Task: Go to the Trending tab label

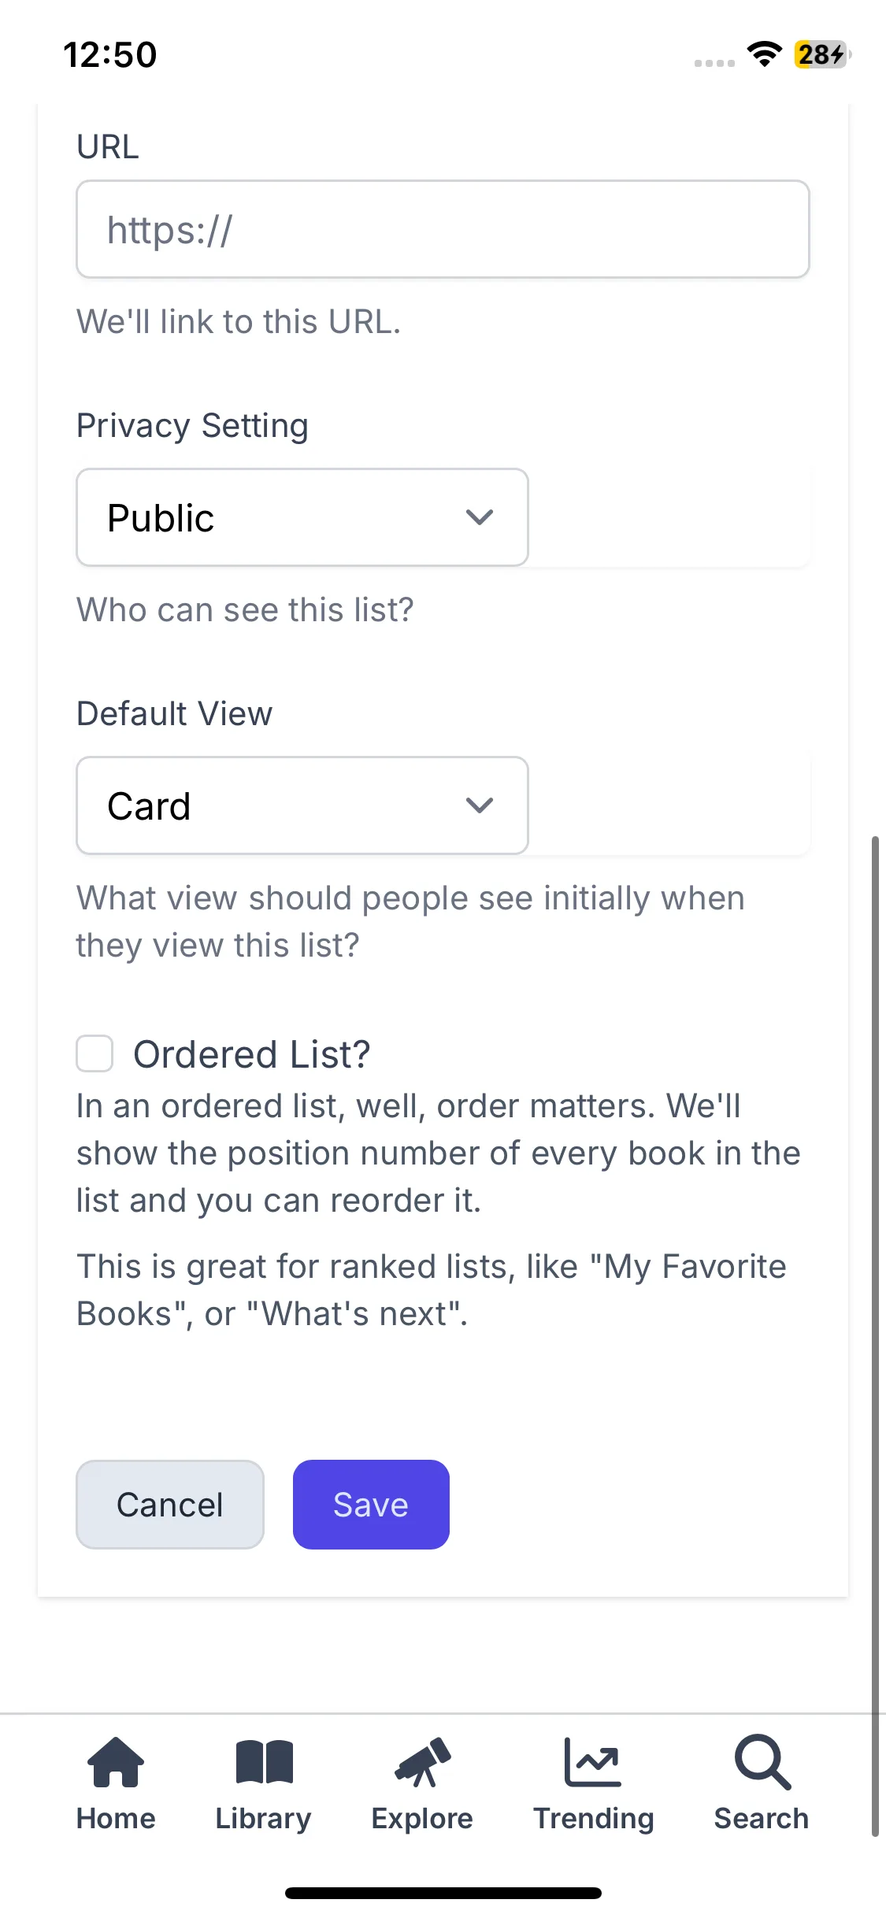Action: tap(593, 1819)
